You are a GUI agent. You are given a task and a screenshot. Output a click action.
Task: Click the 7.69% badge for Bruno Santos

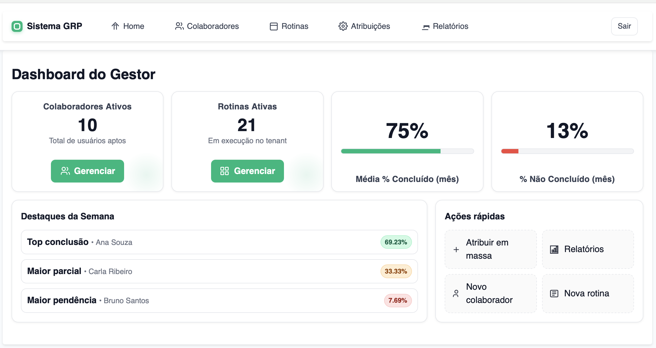(398, 300)
